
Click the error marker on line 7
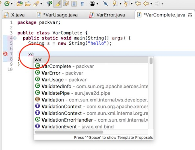pyautogui.click(x=5, y=54)
